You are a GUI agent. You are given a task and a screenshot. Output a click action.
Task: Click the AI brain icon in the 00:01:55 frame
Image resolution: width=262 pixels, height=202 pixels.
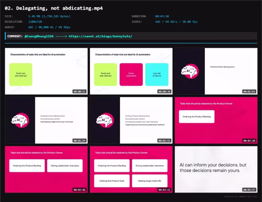point(105,121)
